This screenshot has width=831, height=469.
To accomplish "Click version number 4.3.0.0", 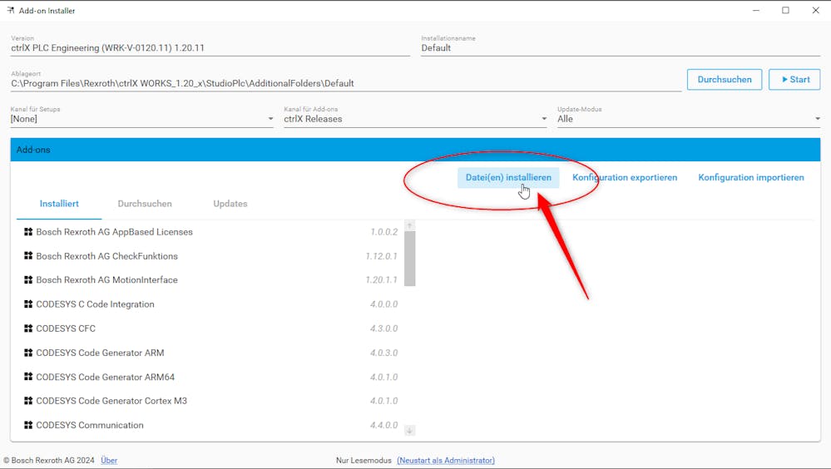I will pos(384,328).
